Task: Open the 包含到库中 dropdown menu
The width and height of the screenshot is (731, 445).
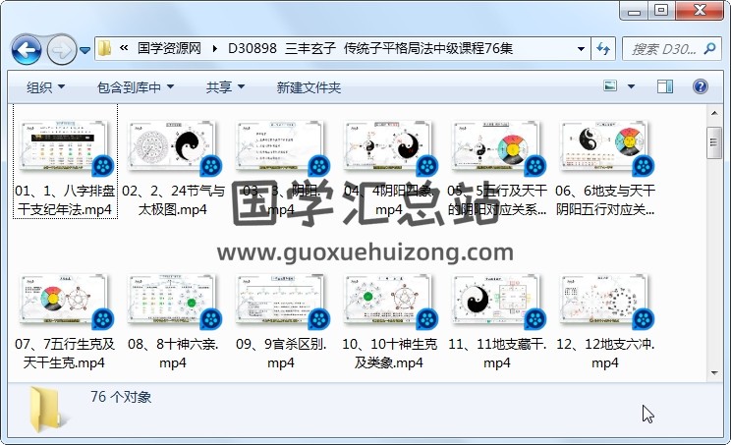Action: pyautogui.click(x=136, y=87)
